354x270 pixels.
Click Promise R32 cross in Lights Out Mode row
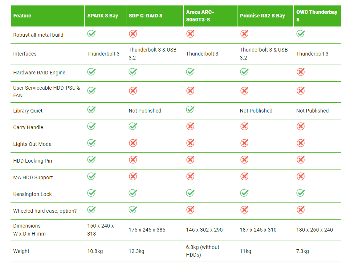coord(244,143)
